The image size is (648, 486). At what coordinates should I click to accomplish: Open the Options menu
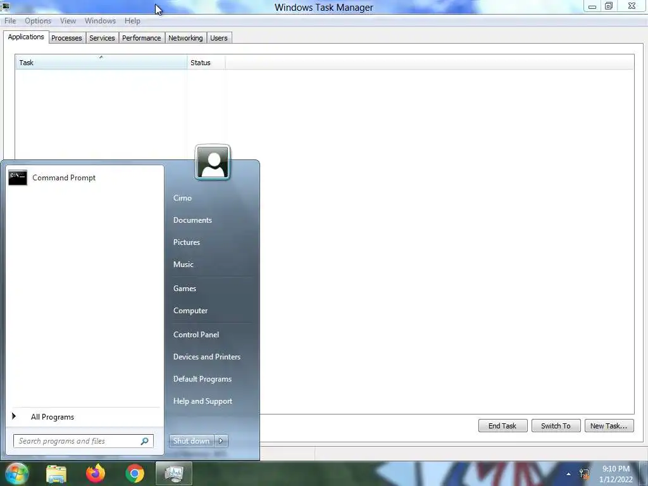pyautogui.click(x=38, y=21)
